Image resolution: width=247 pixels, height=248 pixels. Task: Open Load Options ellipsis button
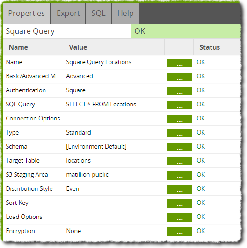coord(180,218)
